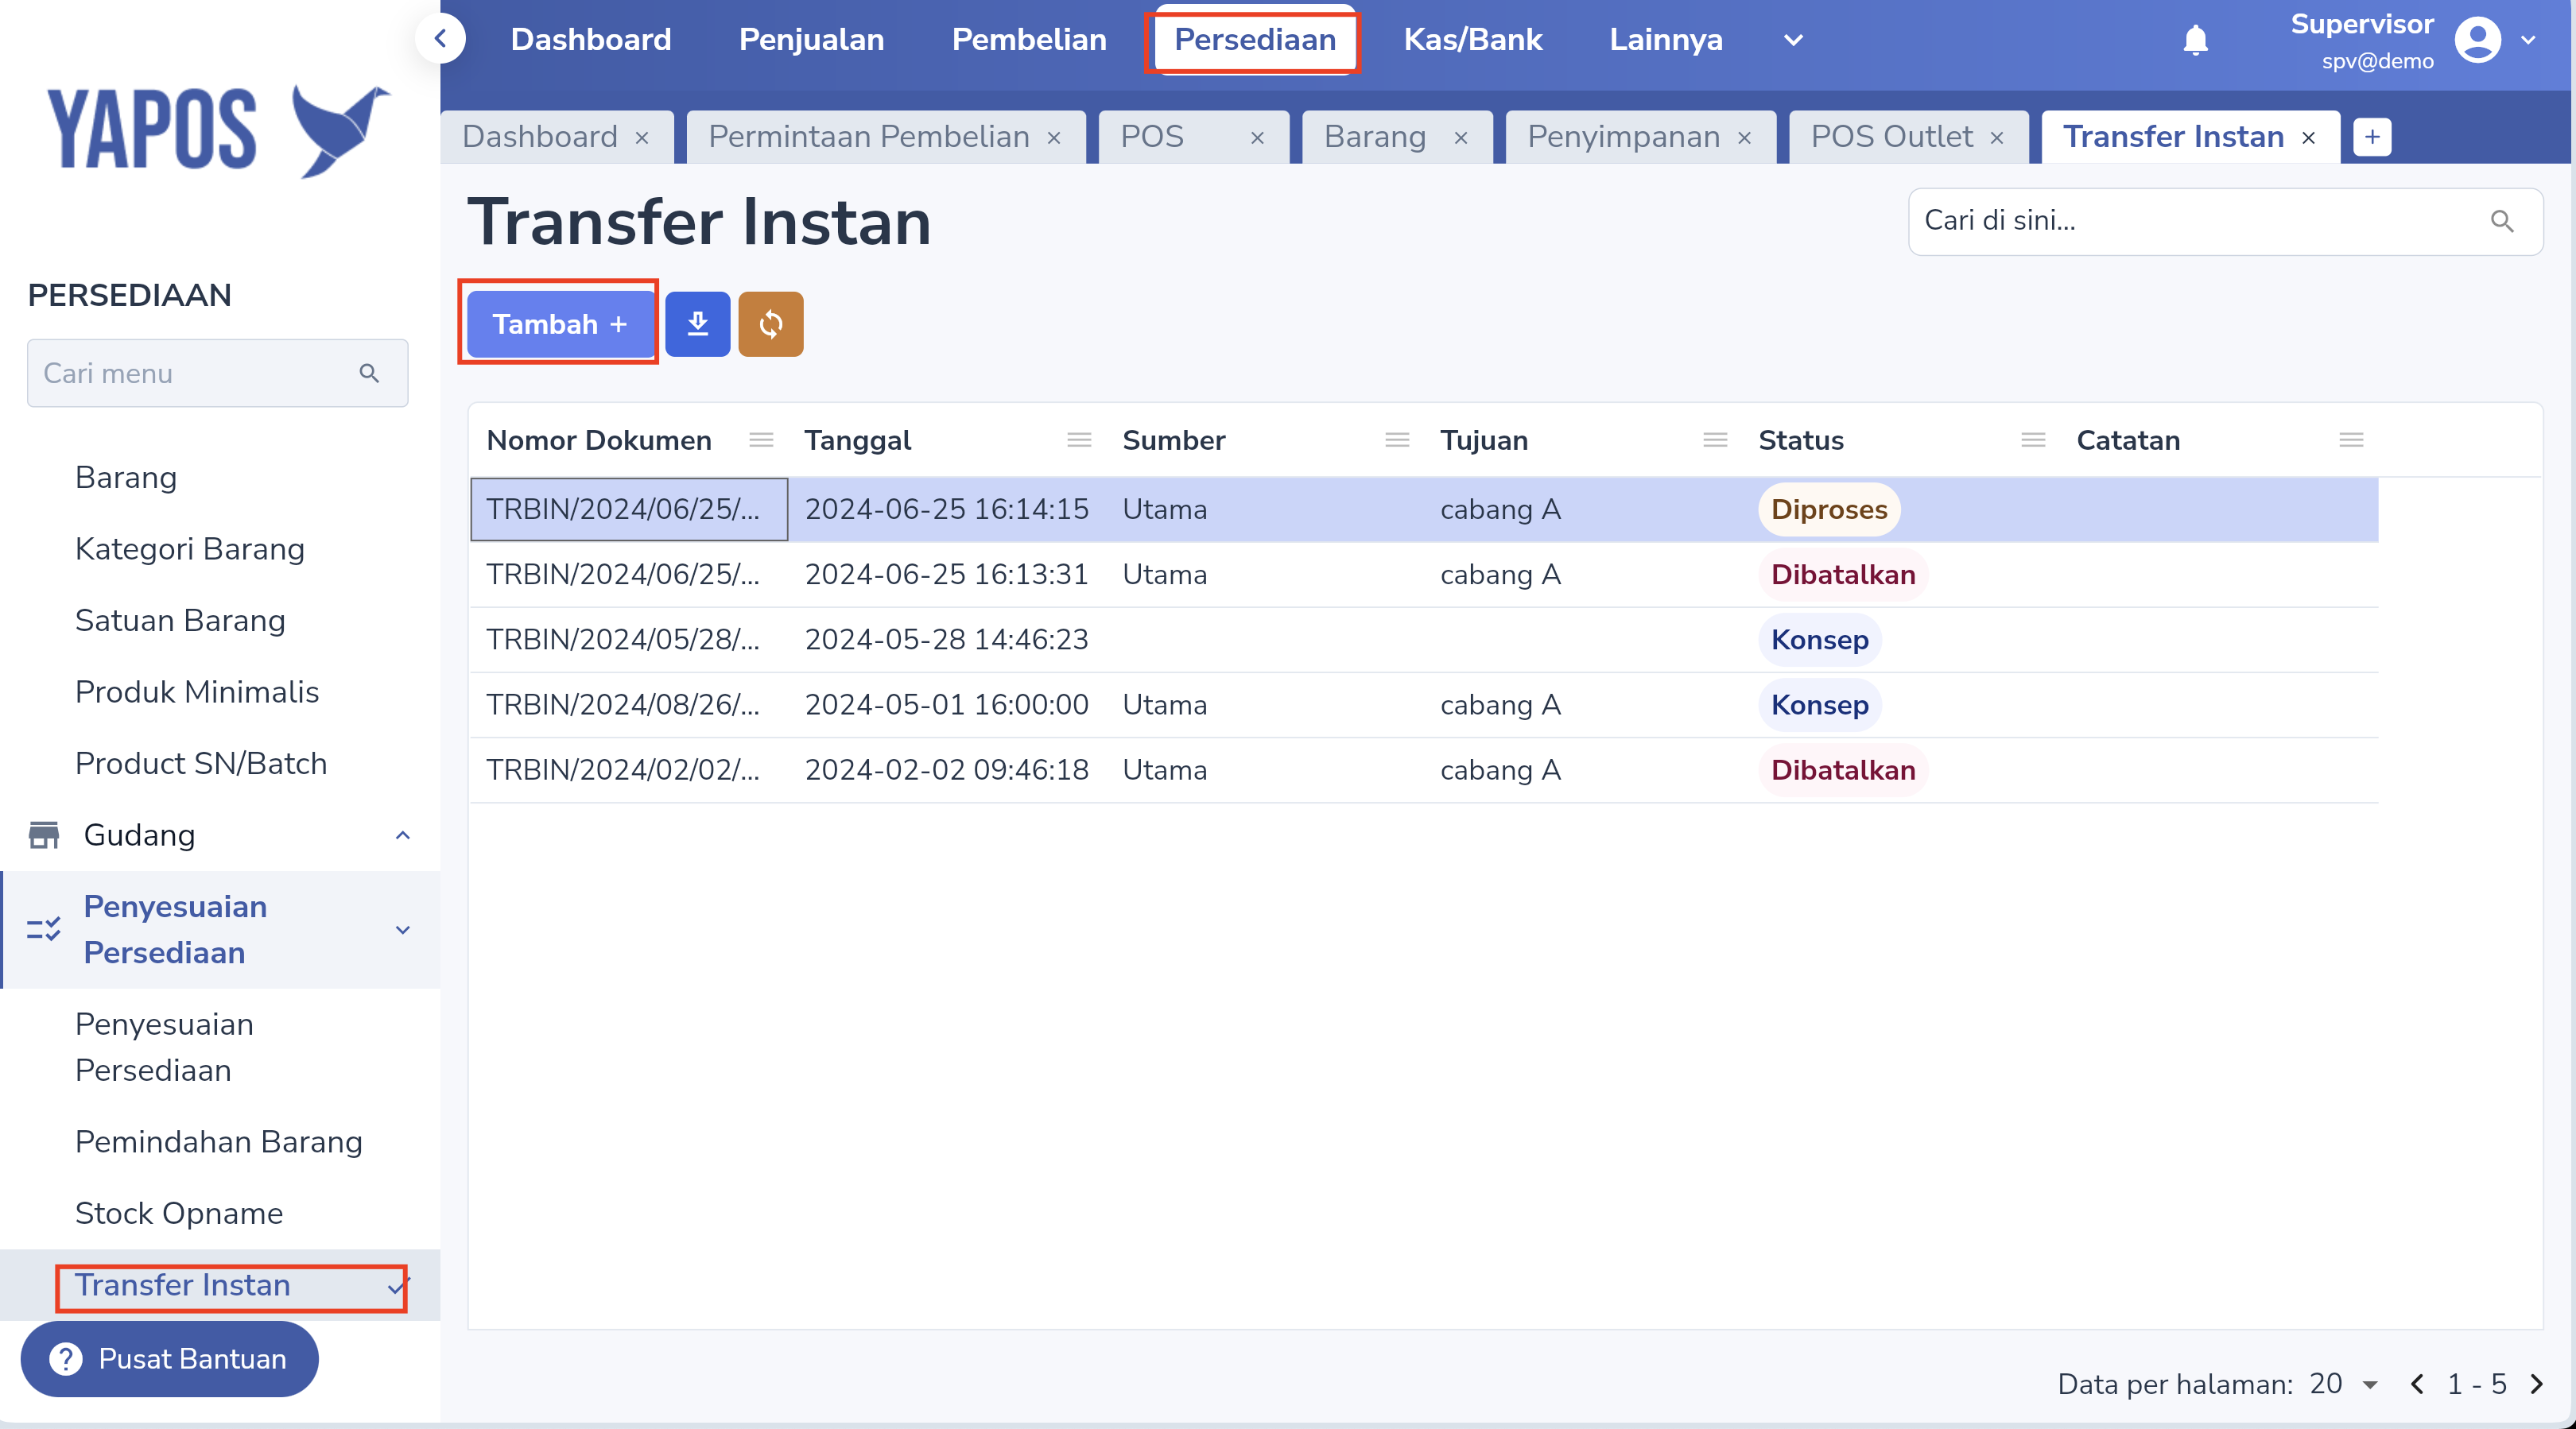Click the Tambah + button
The width and height of the screenshot is (2576, 1429).
(558, 323)
